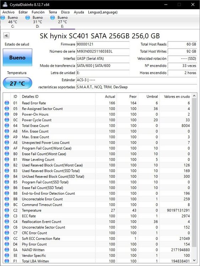The width and height of the screenshot is (200, 266).
Task: Select the Vendor Specific row text
Action: click(34, 255)
